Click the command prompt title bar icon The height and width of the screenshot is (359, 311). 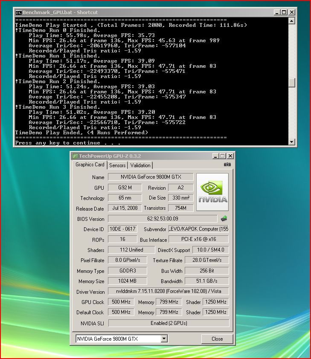18,12
